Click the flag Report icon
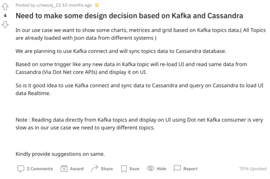Screen dimensions: 270x179 [x=177, y=168]
